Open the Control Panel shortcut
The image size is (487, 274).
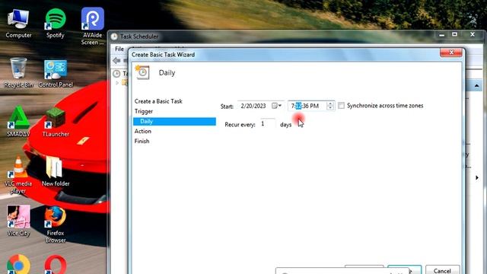56,74
